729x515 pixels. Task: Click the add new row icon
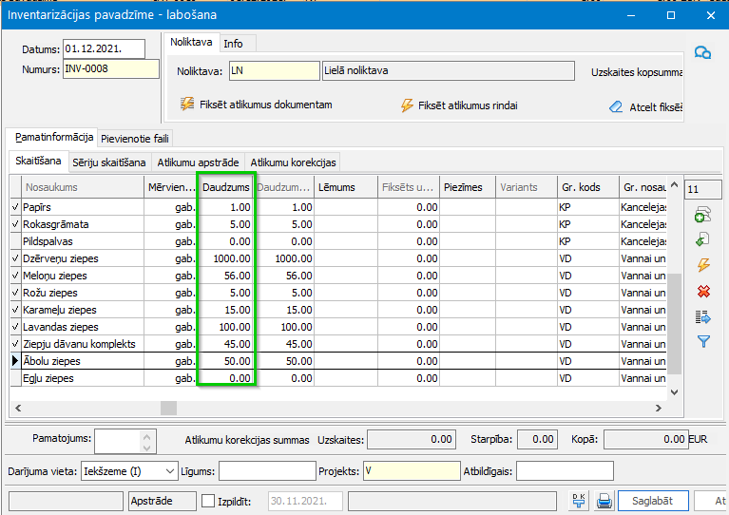[x=703, y=215]
